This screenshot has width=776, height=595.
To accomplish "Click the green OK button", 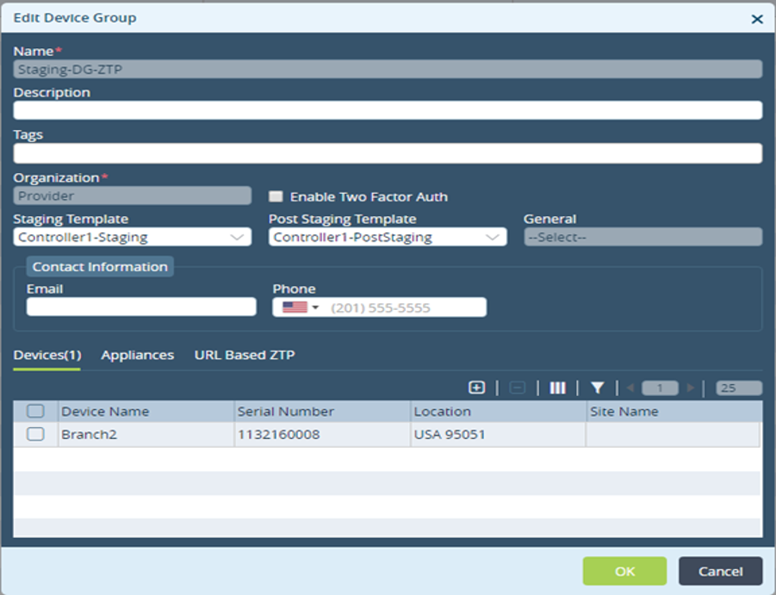I will [x=624, y=571].
